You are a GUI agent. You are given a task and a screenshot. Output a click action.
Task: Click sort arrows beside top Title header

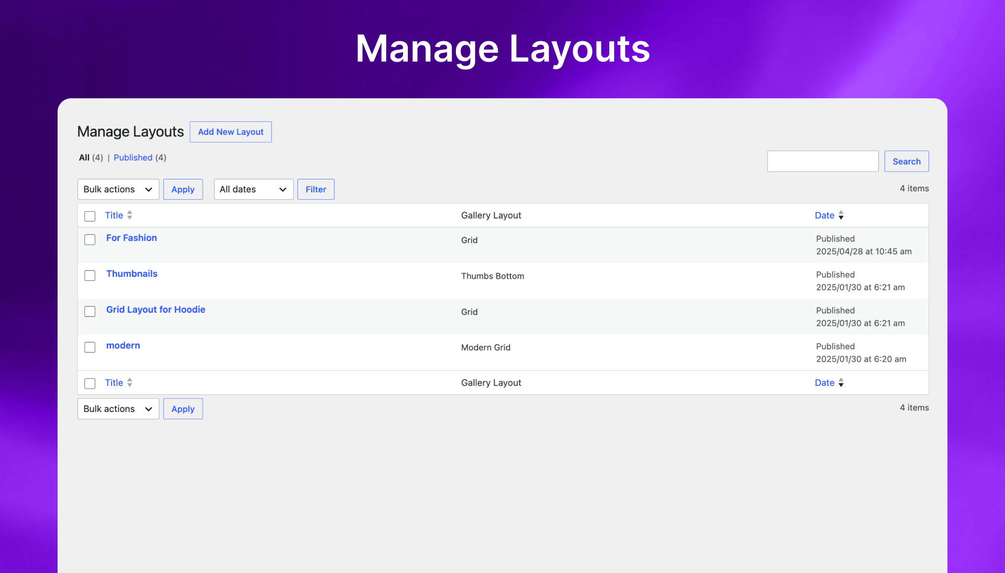pyautogui.click(x=129, y=215)
